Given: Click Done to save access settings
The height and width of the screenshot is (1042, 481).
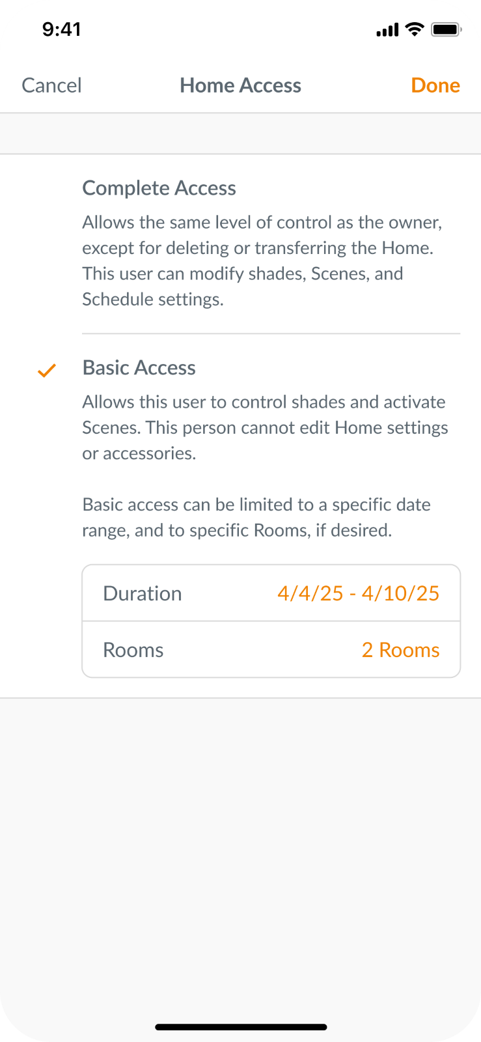Looking at the screenshot, I should pos(435,85).
